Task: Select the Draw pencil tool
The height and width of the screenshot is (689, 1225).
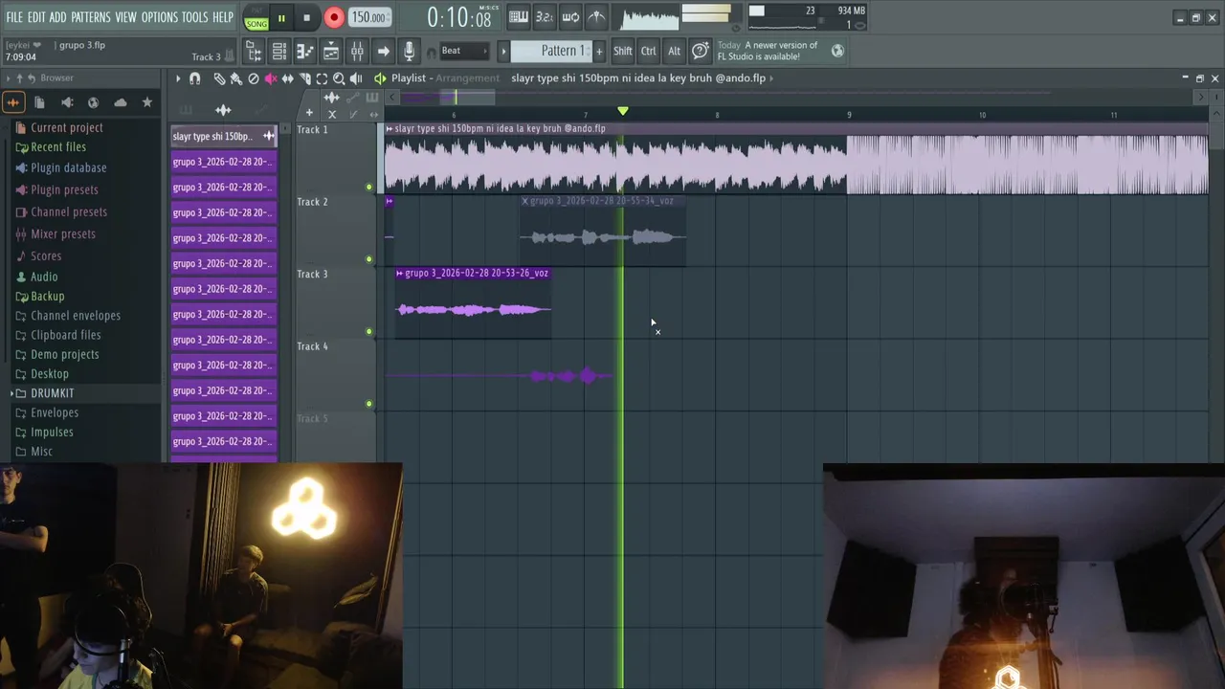Action: 219,78
